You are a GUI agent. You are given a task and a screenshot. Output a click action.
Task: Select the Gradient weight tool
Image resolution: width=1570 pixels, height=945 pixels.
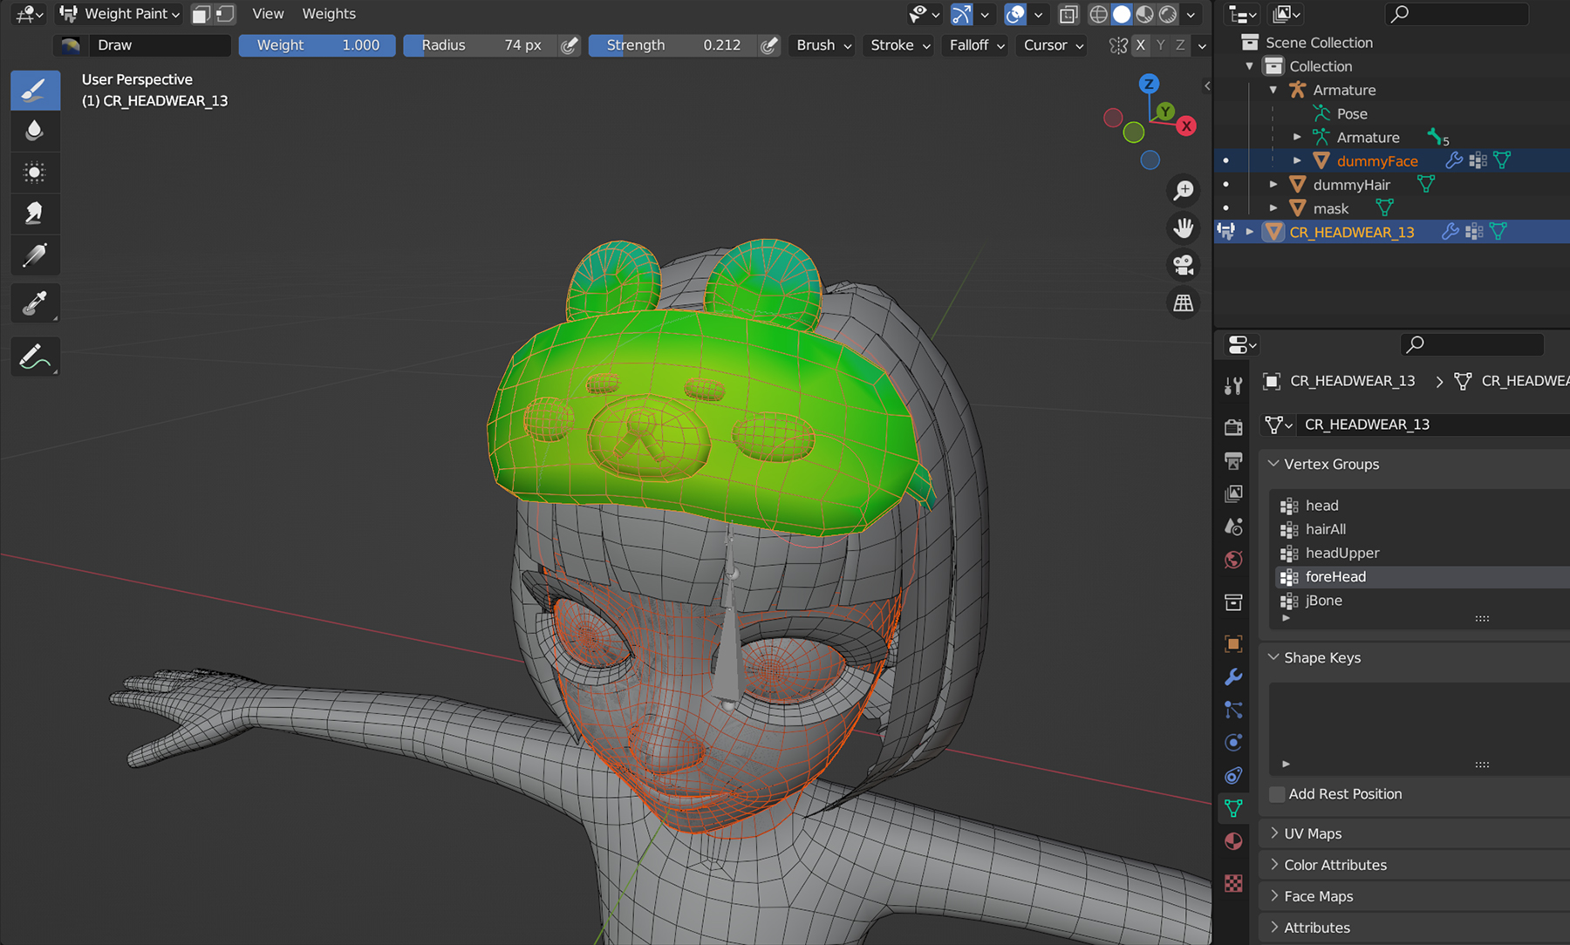coord(35,256)
